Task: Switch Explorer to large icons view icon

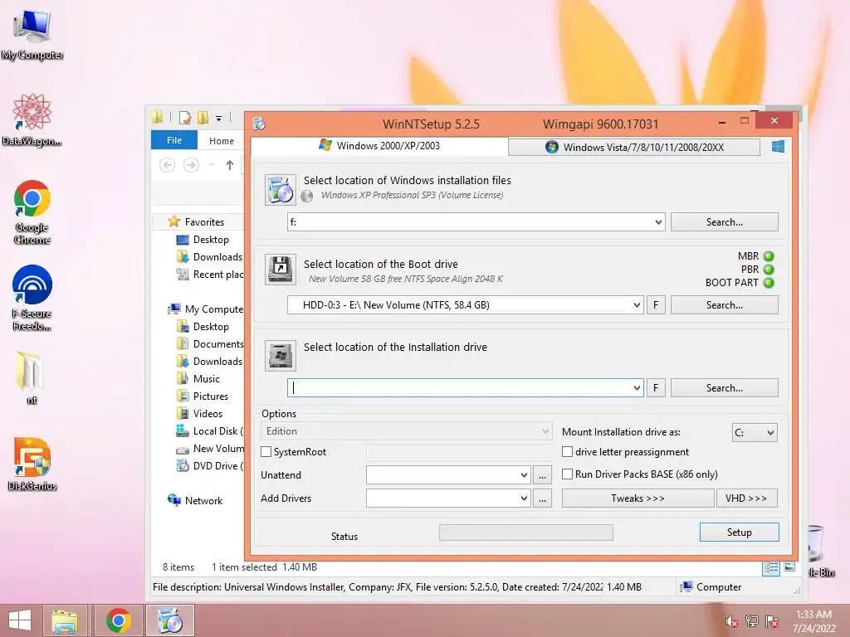Action: pyautogui.click(x=790, y=567)
